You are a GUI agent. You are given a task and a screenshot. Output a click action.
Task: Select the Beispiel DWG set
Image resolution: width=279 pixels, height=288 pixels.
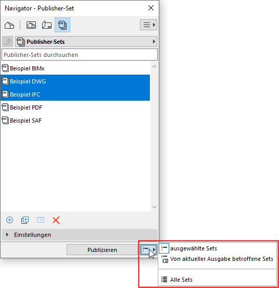tap(75, 81)
